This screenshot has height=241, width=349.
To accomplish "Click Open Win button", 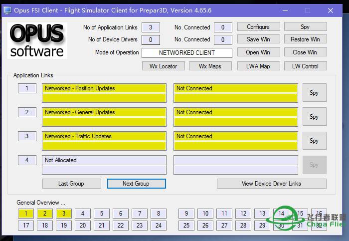I will [x=258, y=52].
